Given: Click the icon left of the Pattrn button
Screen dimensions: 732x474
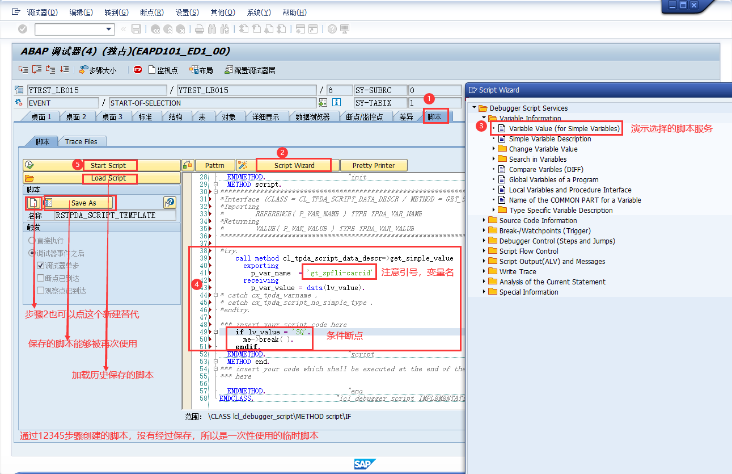Looking at the screenshot, I should (188, 165).
